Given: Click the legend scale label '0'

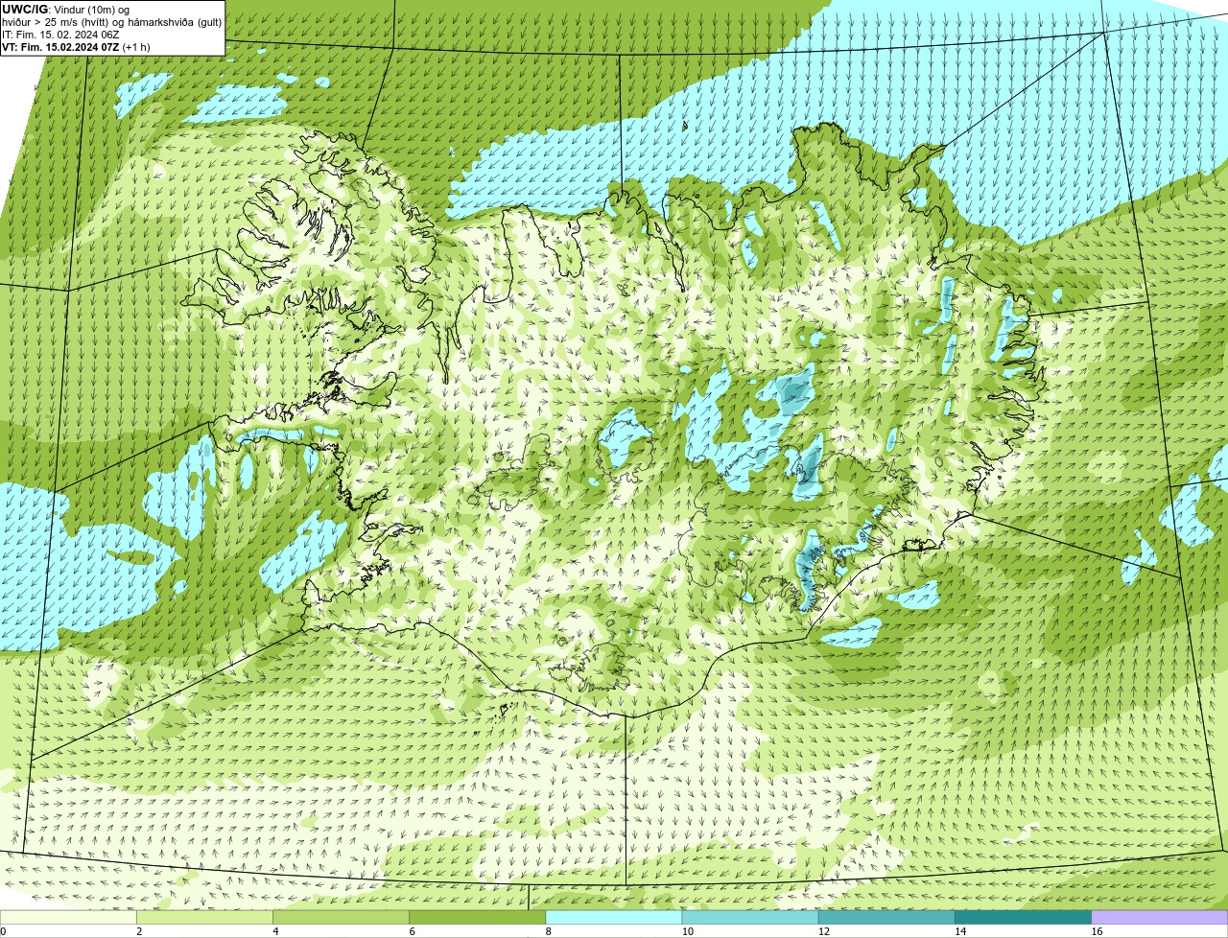Looking at the screenshot, I should [3, 931].
